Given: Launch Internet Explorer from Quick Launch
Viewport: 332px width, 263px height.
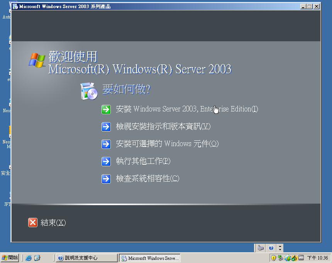Looking at the screenshot, I should click(x=28, y=258).
